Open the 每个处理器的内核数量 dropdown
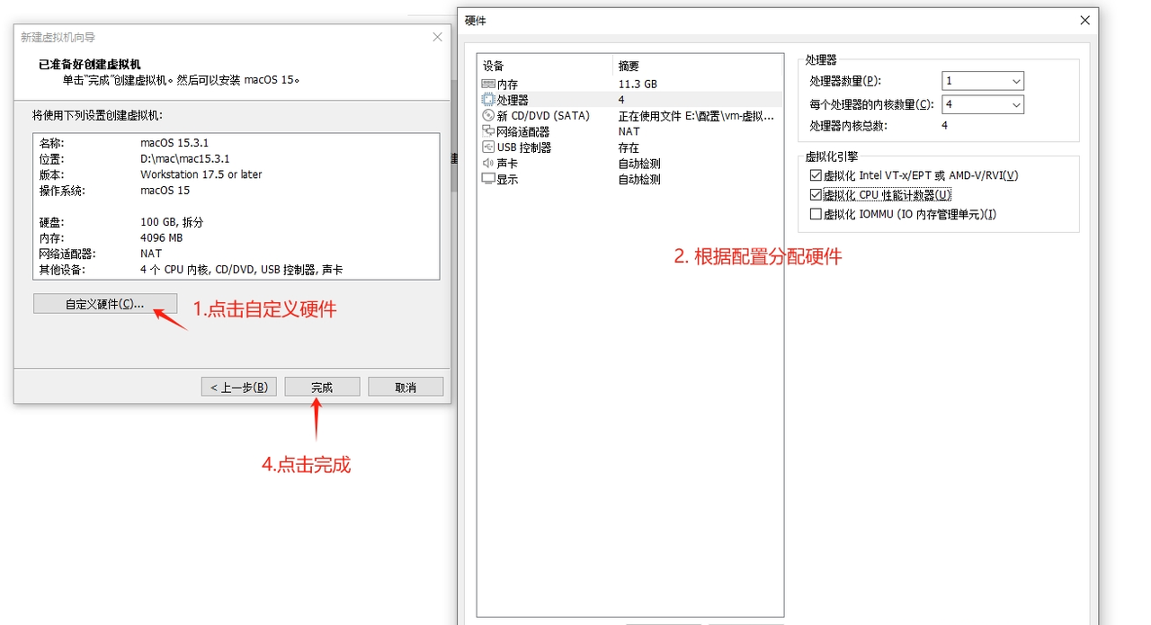Screen dimensions: 1151x625 coord(983,104)
